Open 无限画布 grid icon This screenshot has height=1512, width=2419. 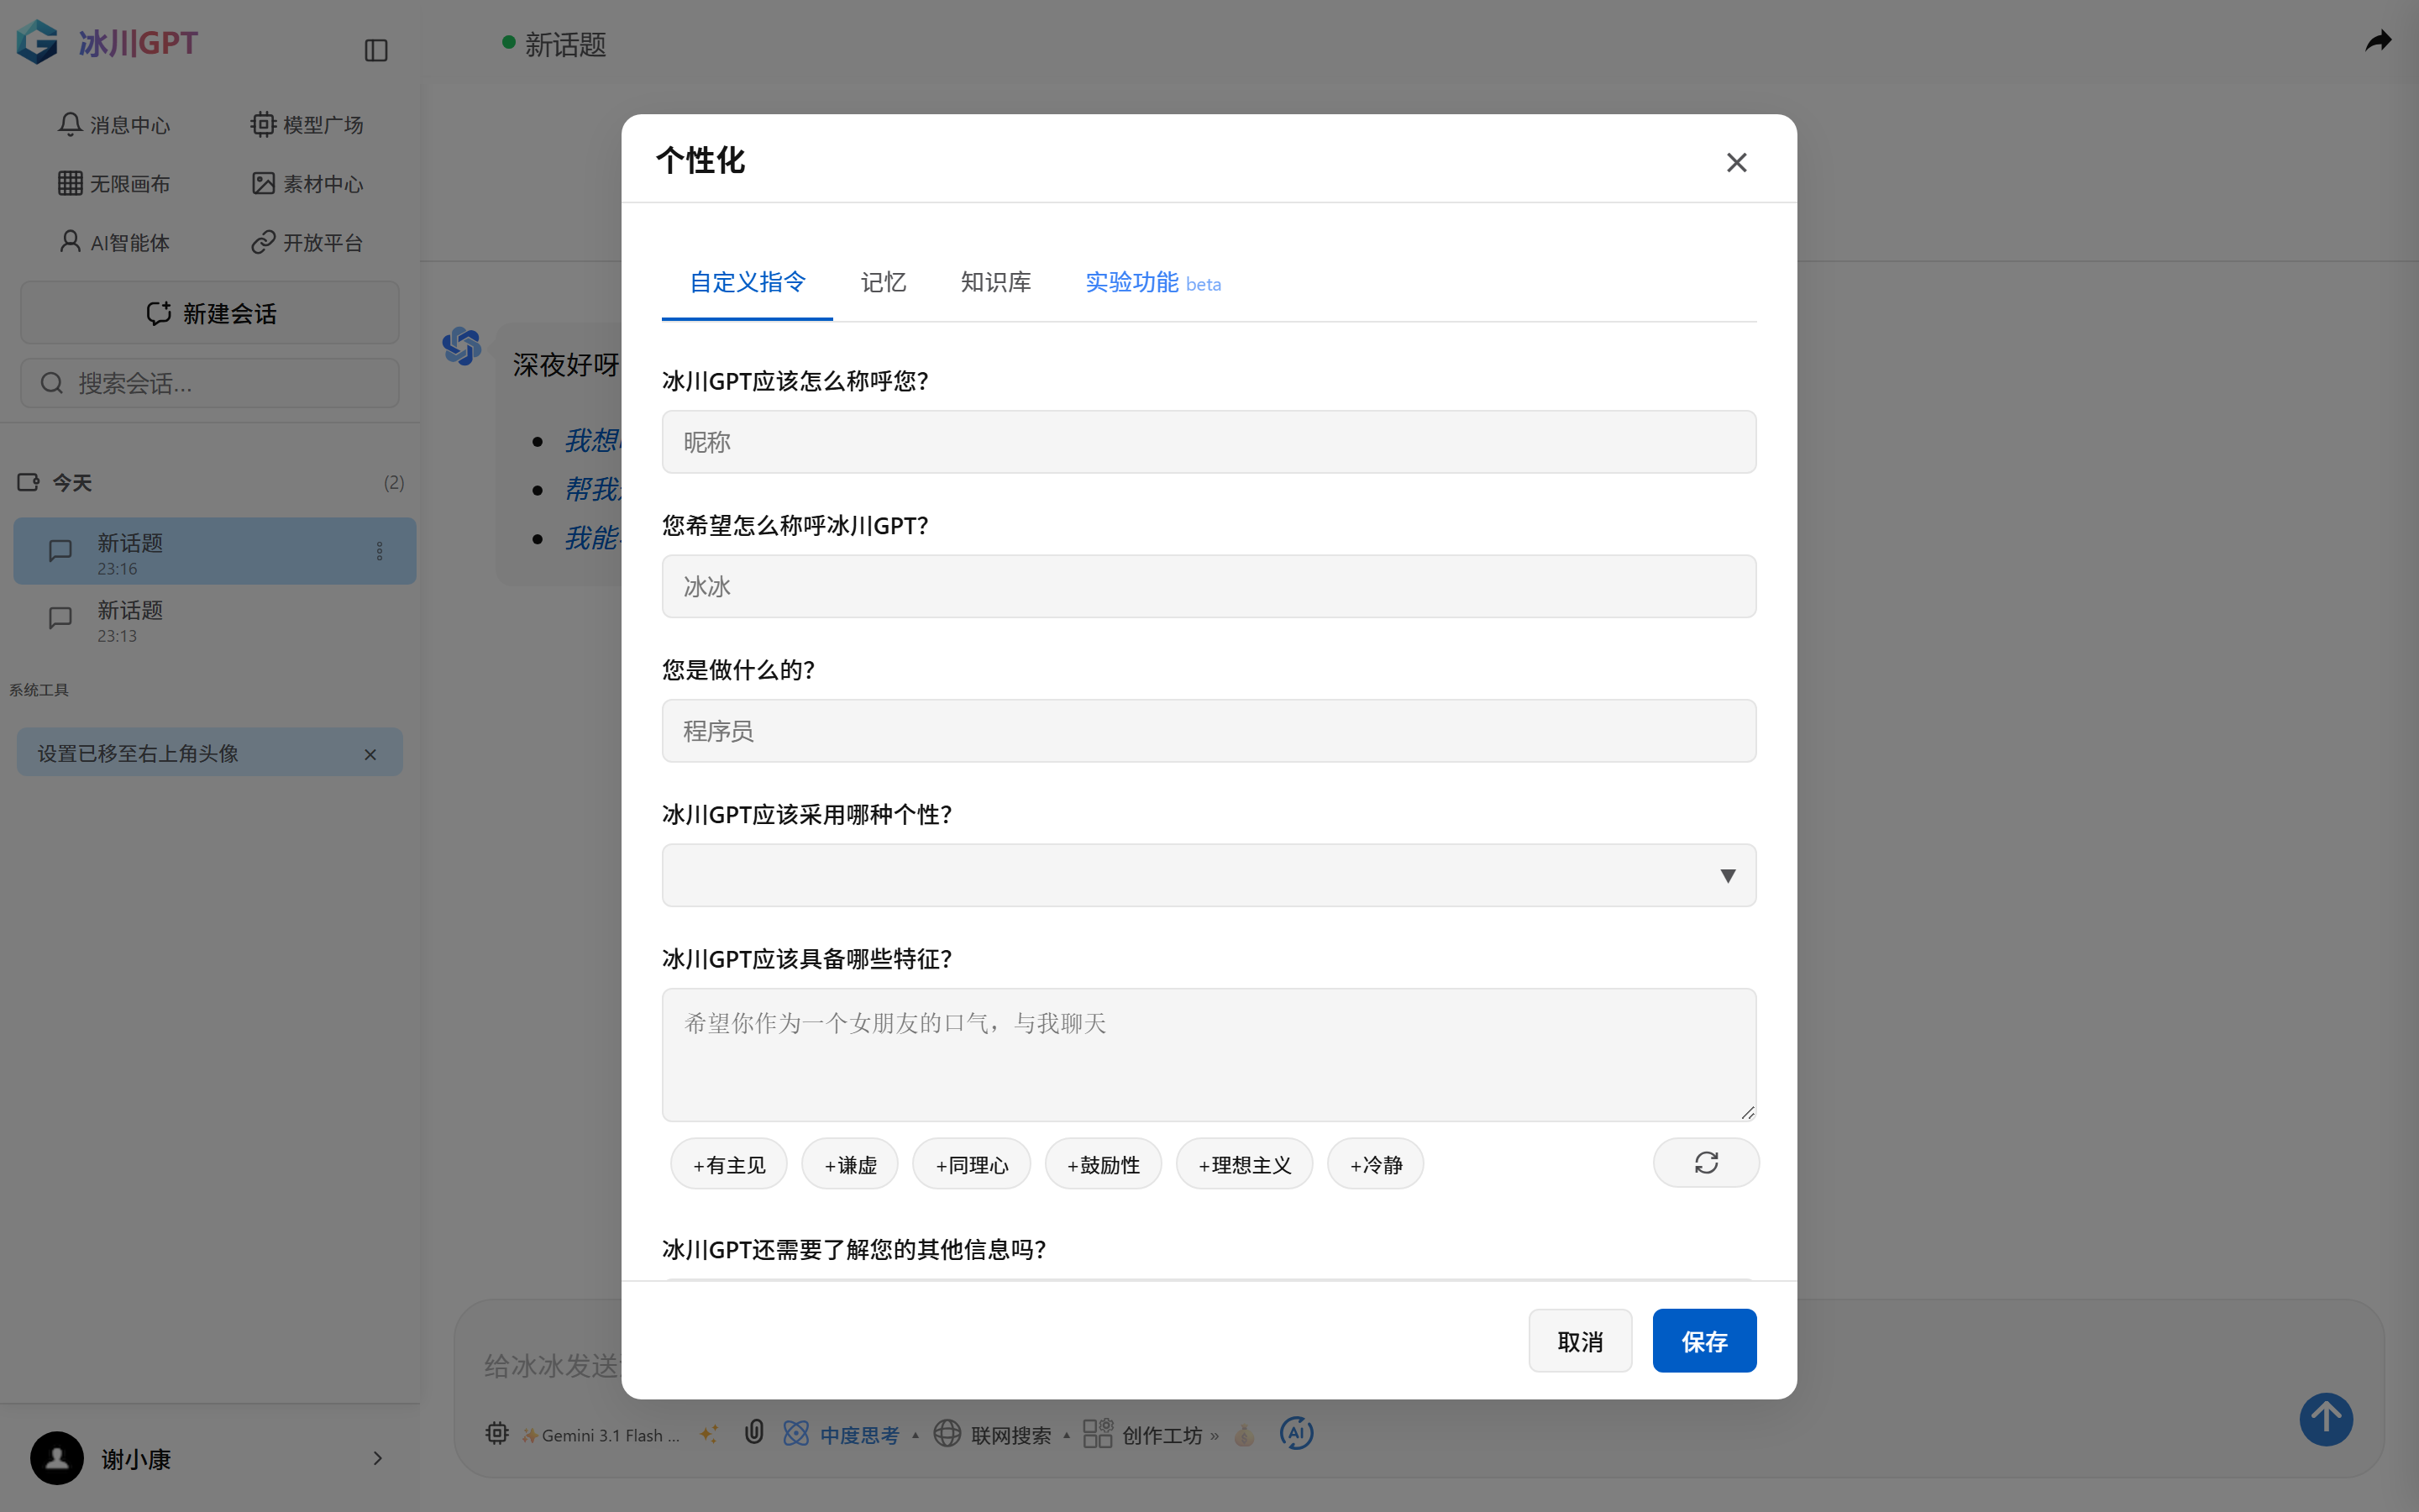(113, 183)
